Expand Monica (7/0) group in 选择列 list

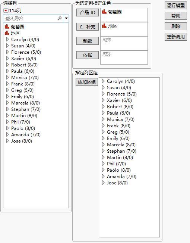point(7,78)
